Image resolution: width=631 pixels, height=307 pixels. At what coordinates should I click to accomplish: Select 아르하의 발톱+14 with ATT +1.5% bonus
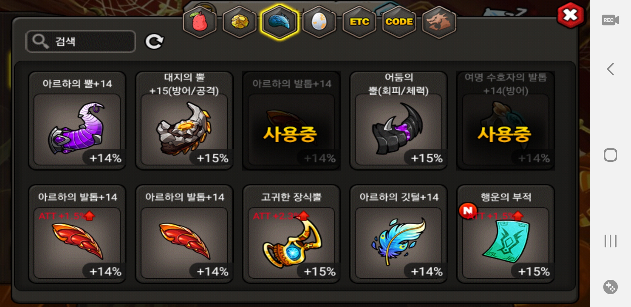[77, 234]
